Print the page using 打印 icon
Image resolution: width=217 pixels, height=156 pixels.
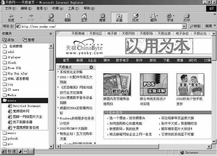click(x=187, y=17)
